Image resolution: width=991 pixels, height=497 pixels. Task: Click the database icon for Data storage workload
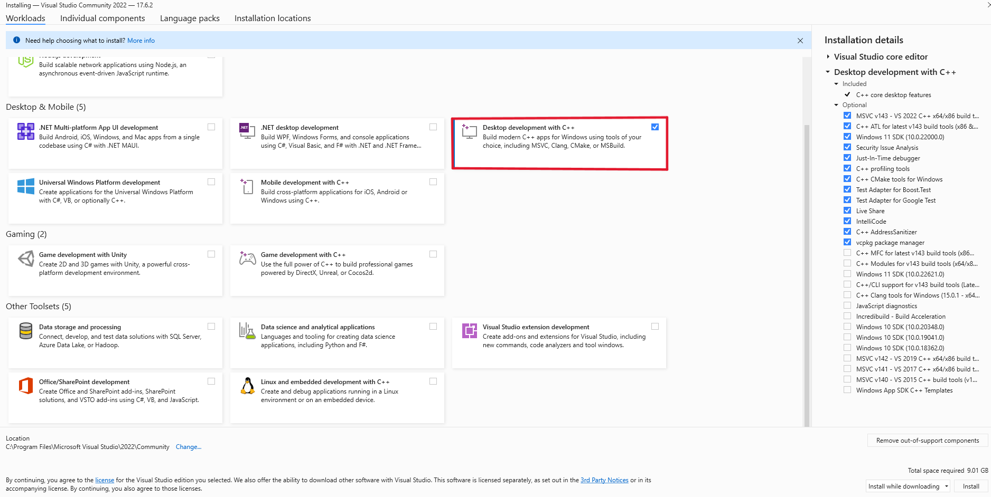25,331
